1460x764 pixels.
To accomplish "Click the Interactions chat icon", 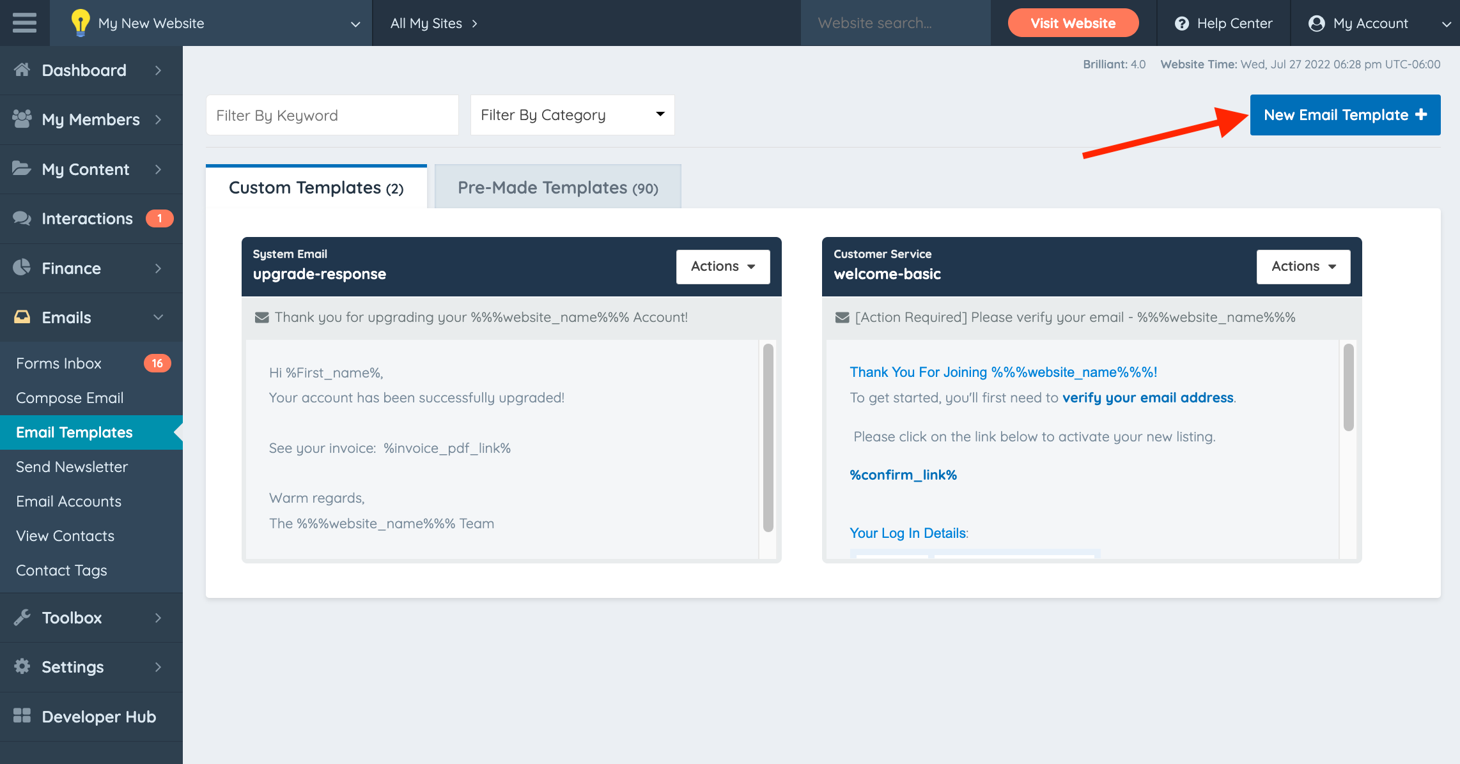I will click(x=22, y=218).
